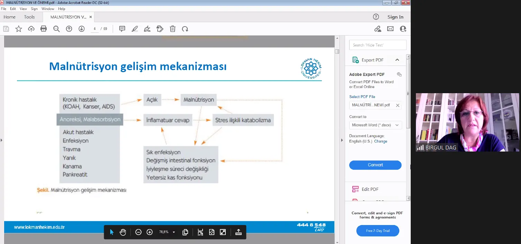Toggle fit to width scrolling mode
Image resolution: width=521 pixels, height=244 pixels.
pos(201,232)
